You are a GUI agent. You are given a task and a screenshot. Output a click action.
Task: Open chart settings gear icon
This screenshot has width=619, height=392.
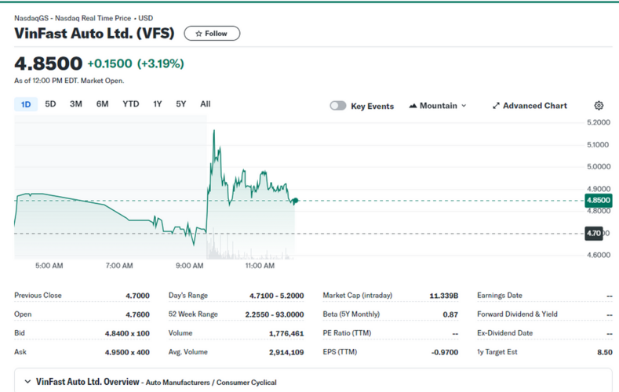coord(599,105)
